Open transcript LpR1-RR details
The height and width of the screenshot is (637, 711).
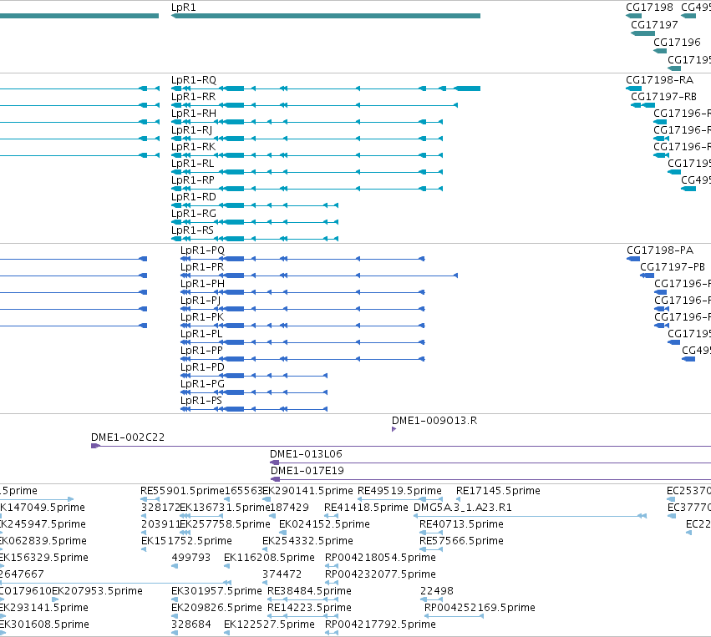pos(193,97)
